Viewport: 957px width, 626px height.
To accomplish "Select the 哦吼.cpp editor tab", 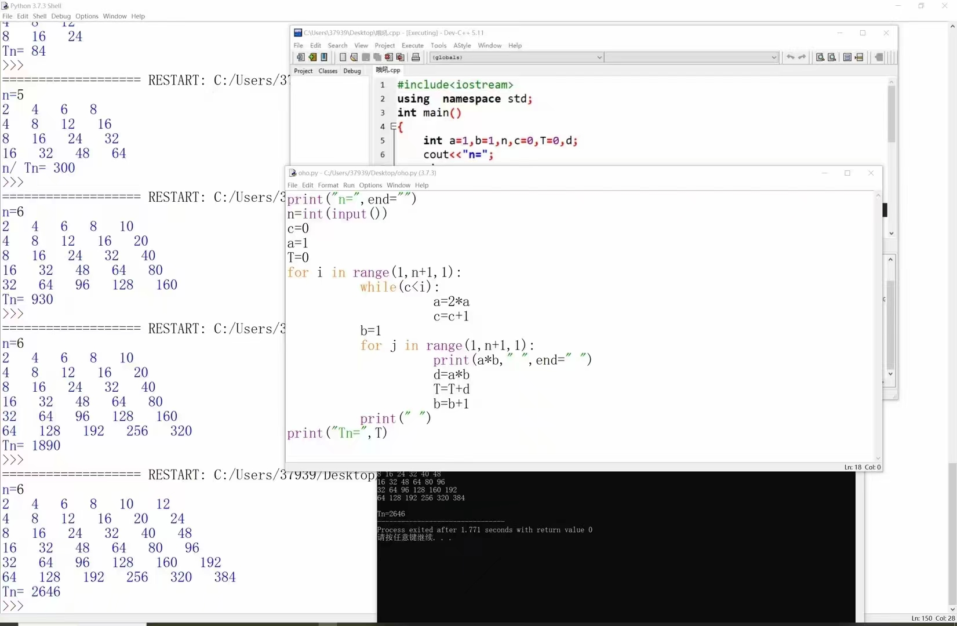I will (x=388, y=70).
